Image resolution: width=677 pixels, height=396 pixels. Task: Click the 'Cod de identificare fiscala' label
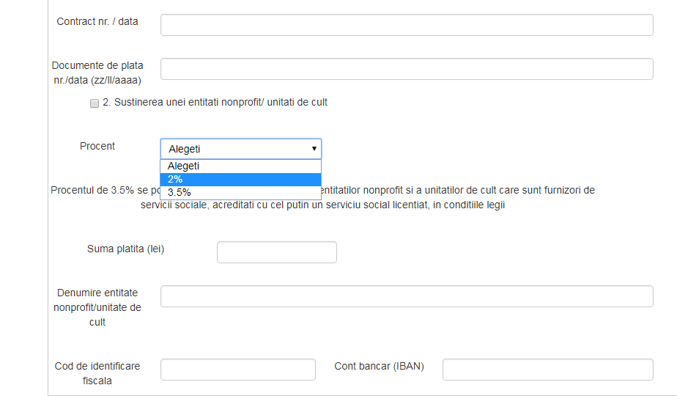pyautogui.click(x=97, y=373)
